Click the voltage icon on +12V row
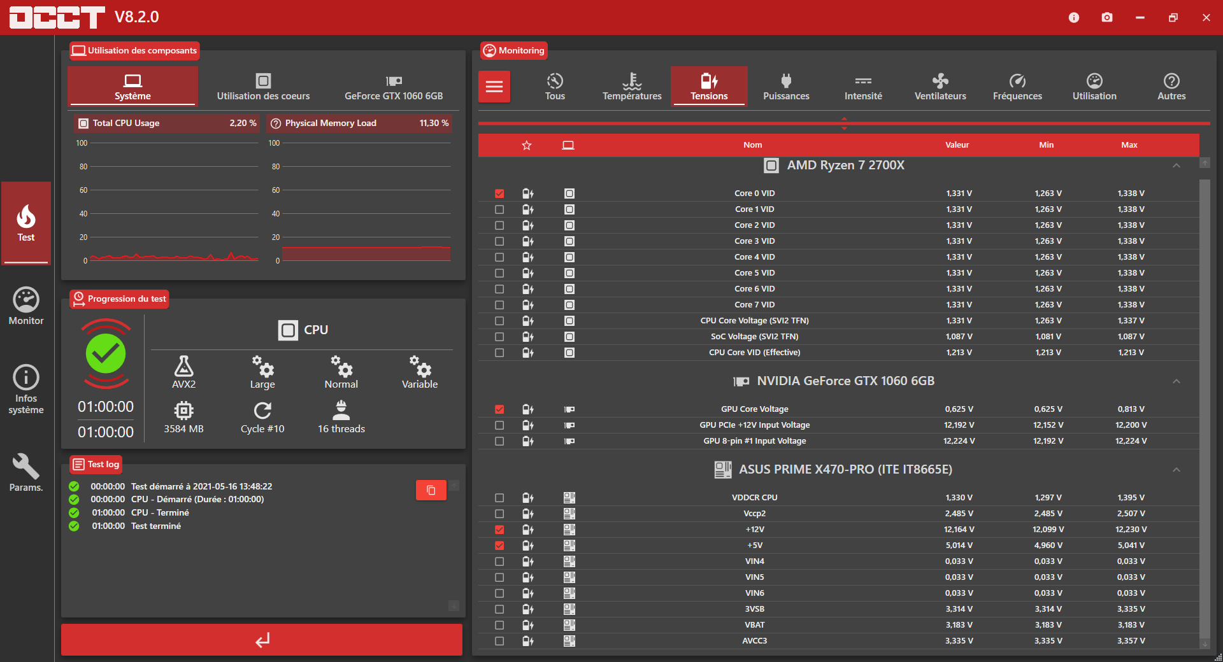This screenshot has width=1223, height=662. point(528,530)
